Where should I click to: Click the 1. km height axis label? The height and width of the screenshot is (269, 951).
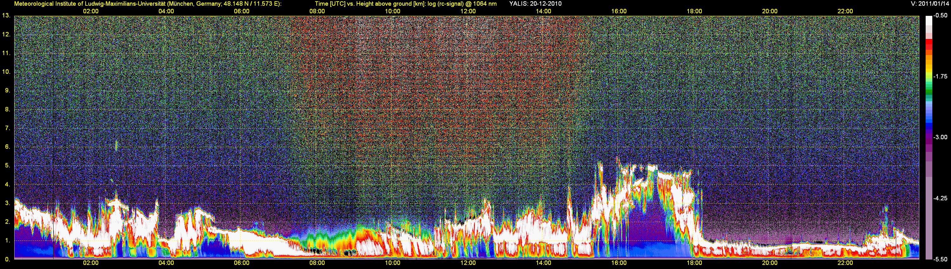8,241
